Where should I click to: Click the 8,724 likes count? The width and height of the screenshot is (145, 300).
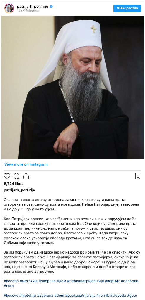(x=14, y=184)
